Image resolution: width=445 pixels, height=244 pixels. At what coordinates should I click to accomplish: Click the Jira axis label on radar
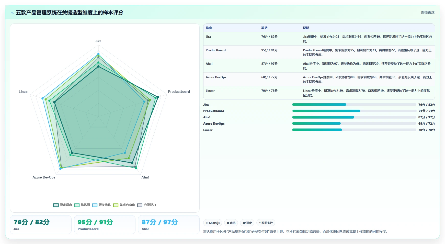pyautogui.click(x=98, y=41)
